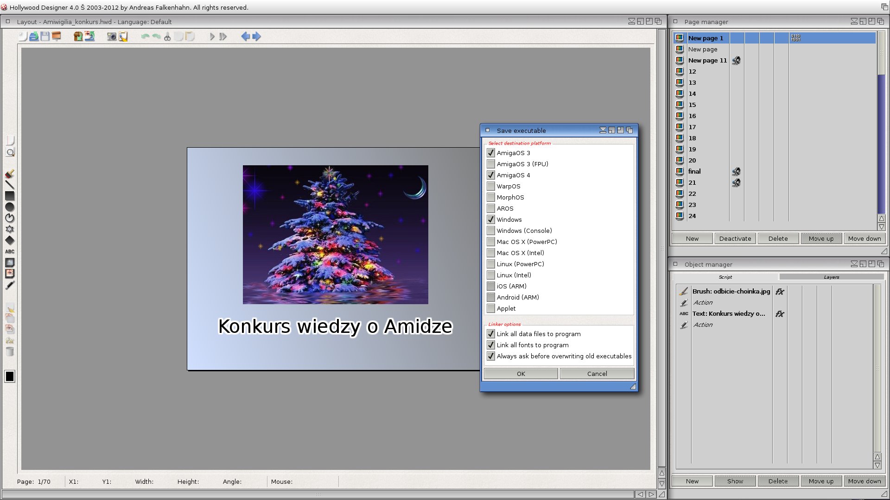
Task: Click Save executable window iconify gadget
Action: (603, 130)
